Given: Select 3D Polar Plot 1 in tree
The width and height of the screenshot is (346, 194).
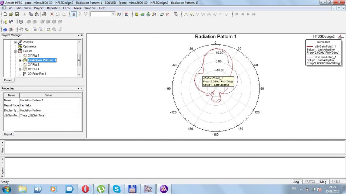Looking at the screenshot, I should pos(37,74).
